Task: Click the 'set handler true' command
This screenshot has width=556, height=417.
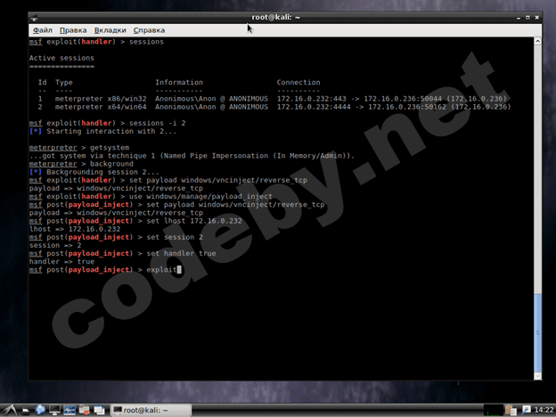Action: click(x=181, y=254)
